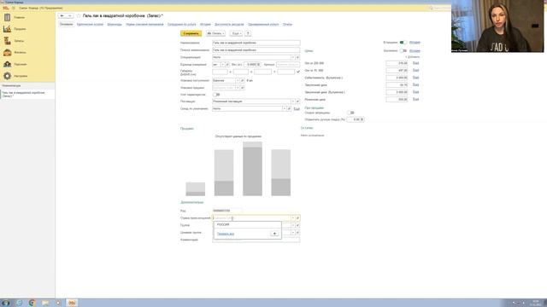The height and width of the screenshot is (307, 547).
Task: Open the Группа field's open-record icon
Action: 297,225
